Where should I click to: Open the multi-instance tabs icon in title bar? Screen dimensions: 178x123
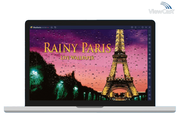tap(55, 27)
